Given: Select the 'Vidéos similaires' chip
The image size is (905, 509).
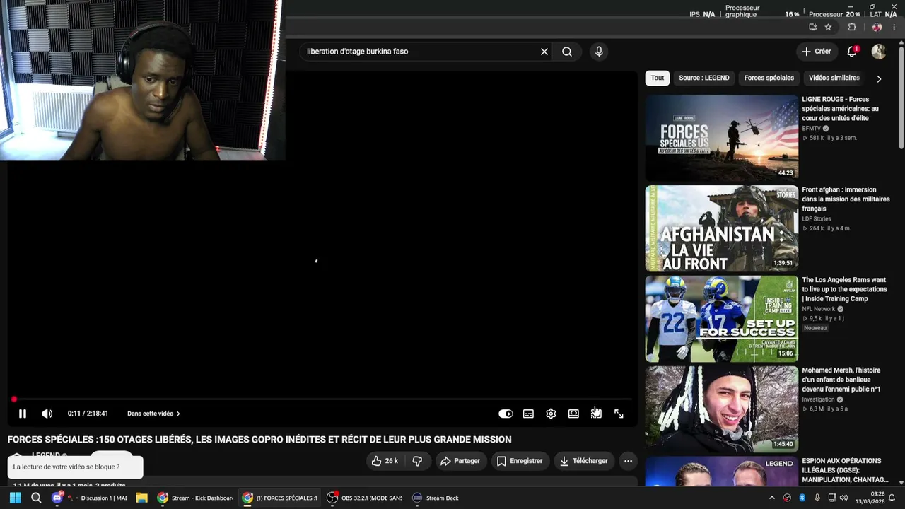Looking at the screenshot, I should [834, 78].
